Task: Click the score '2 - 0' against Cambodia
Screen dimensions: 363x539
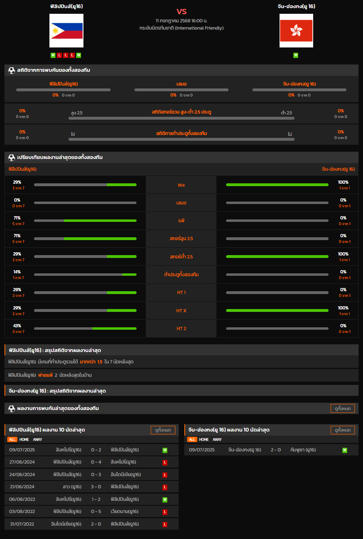Action: (x=276, y=450)
